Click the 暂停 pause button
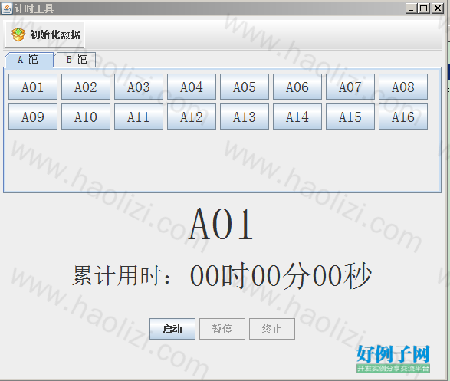 point(222,329)
